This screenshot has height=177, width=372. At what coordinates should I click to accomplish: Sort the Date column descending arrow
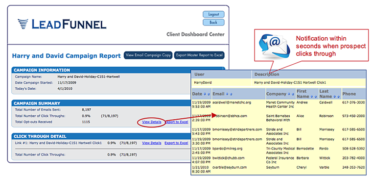[205, 94]
